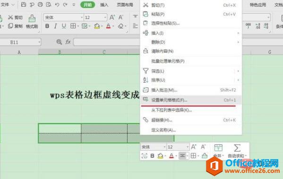Click the borders icon in ribbon

pos(73,26)
